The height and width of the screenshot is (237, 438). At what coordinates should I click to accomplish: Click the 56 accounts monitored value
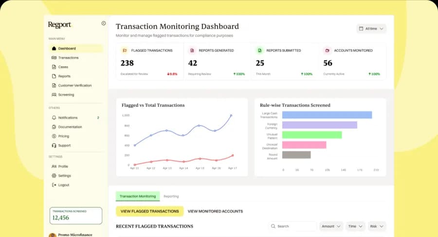[x=328, y=63]
